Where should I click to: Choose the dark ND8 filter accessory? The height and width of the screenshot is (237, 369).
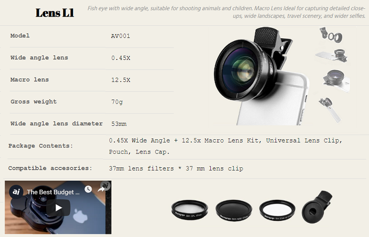tap(234, 210)
